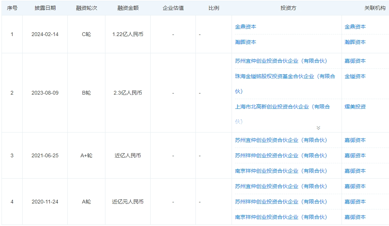The width and height of the screenshot is (389, 226).
Task: Open 苏州宜仲创业投资合伙企业 in the A轮 row
Action: click(281, 186)
